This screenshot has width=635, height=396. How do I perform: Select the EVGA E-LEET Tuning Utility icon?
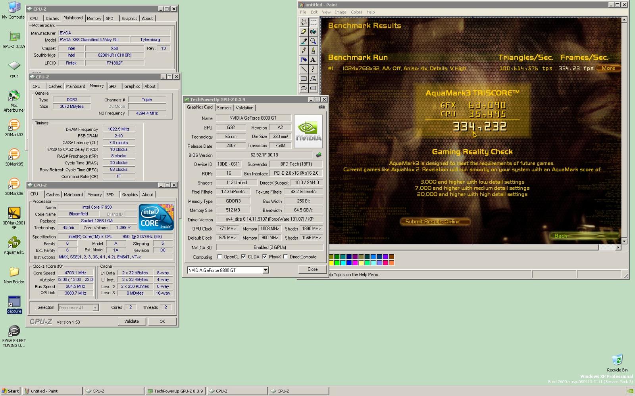coord(14,336)
